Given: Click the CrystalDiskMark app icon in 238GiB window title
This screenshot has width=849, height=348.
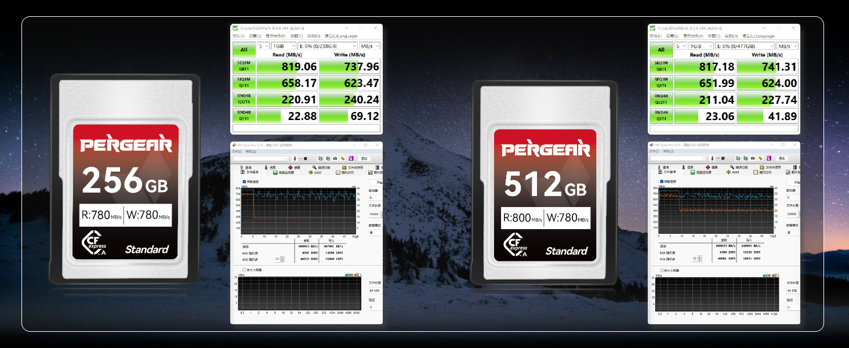Looking at the screenshot, I should [x=235, y=28].
